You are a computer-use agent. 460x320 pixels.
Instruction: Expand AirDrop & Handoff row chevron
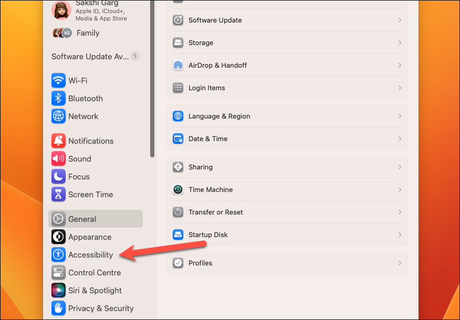point(400,66)
